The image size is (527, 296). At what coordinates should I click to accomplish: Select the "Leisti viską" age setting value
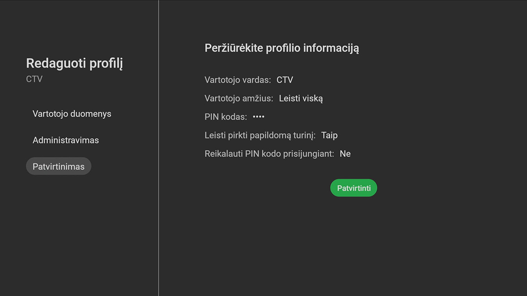[301, 98]
